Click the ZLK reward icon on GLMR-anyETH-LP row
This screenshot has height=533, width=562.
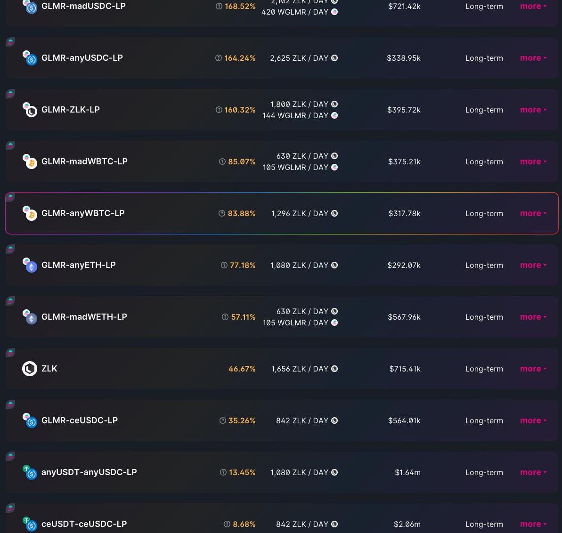334,265
